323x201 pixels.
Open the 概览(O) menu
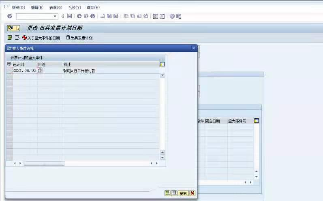click(x=18, y=8)
